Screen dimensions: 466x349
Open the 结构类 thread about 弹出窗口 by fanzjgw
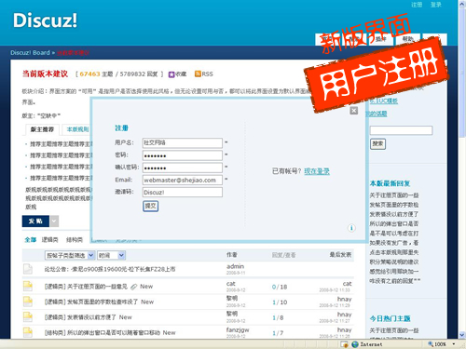(114, 333)
